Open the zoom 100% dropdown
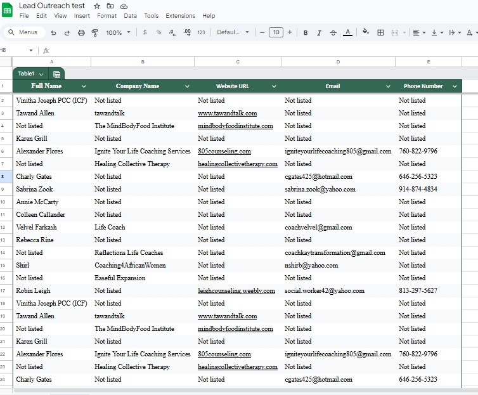 point(118,32)
